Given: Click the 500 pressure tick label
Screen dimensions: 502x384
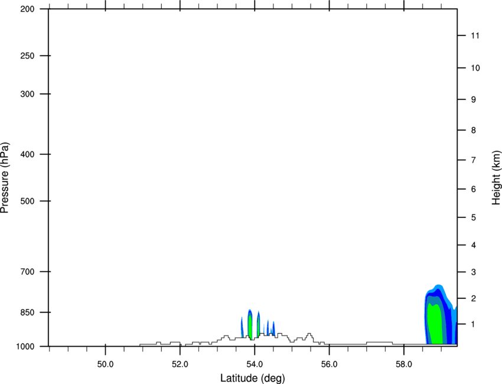Looking at the screenshot, I should pyautogui.click(x=27, y=201).
